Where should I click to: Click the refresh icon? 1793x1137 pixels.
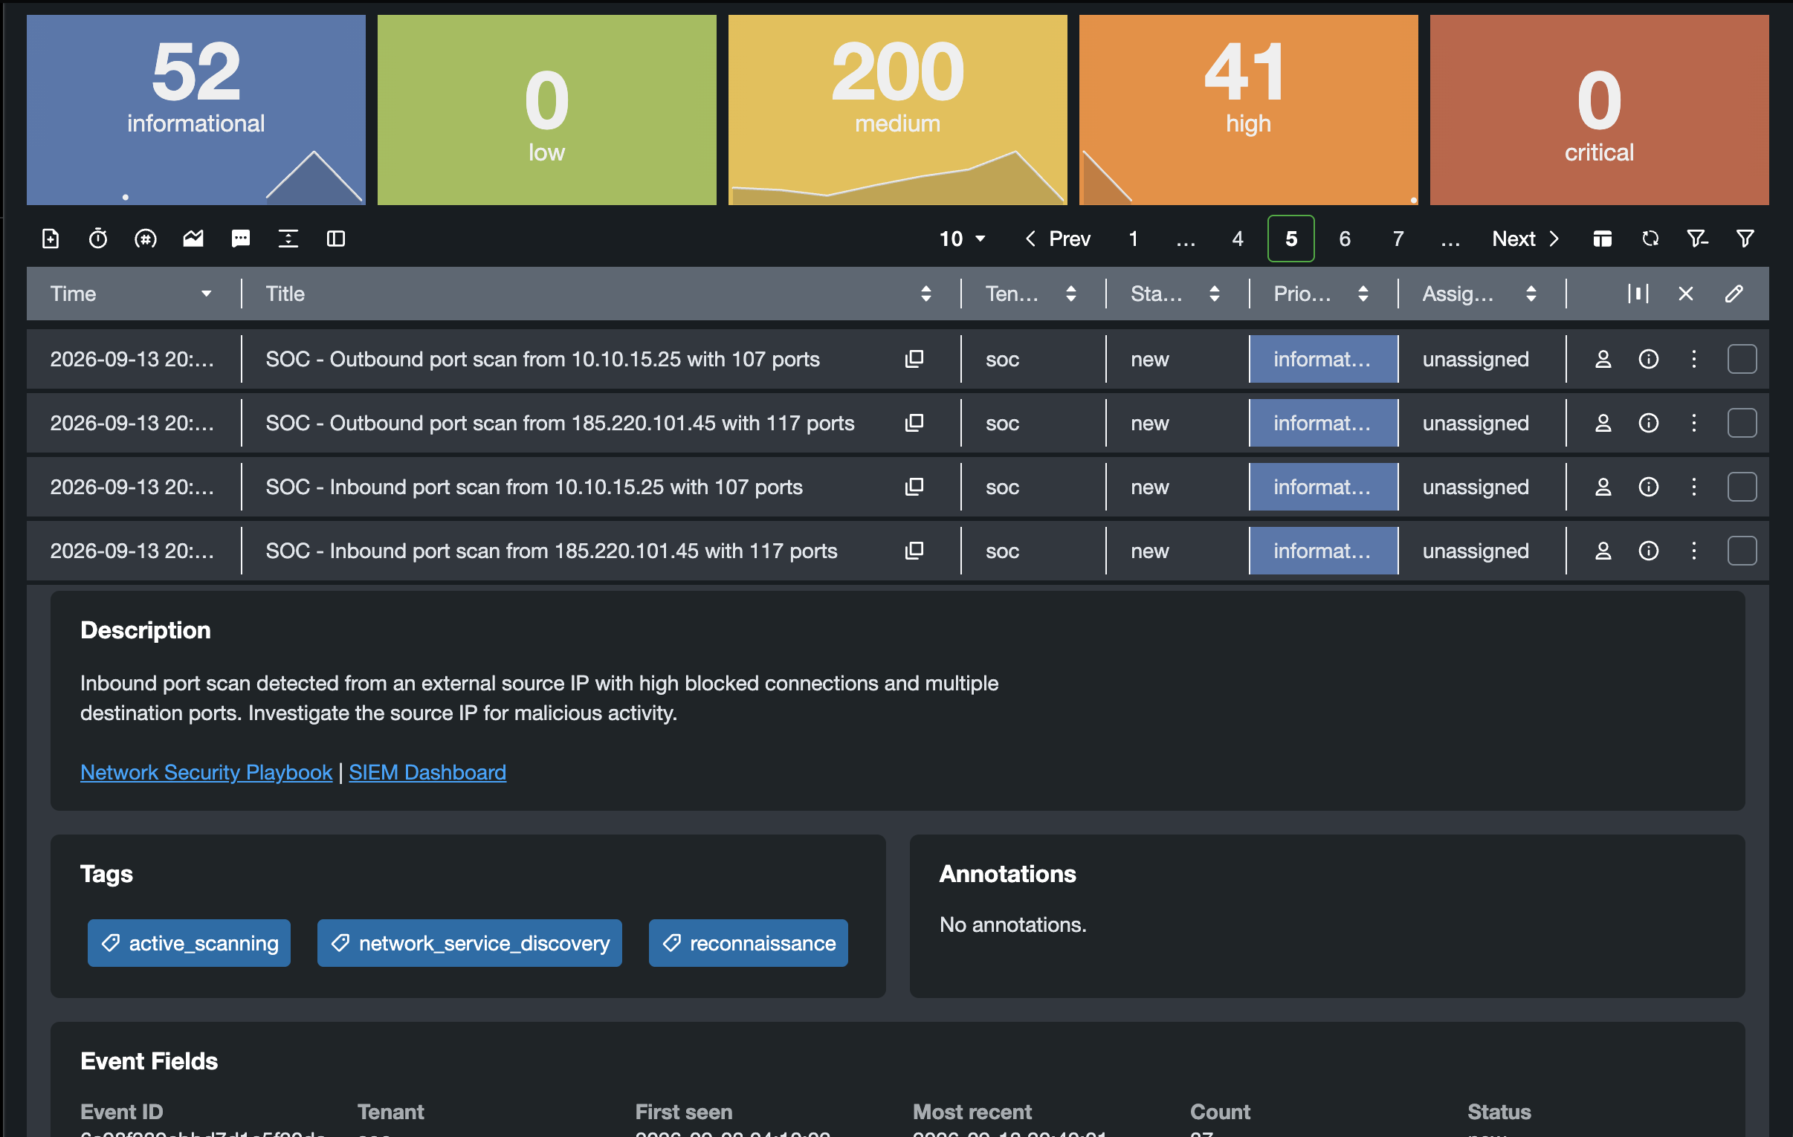(x=1650, y=239)
